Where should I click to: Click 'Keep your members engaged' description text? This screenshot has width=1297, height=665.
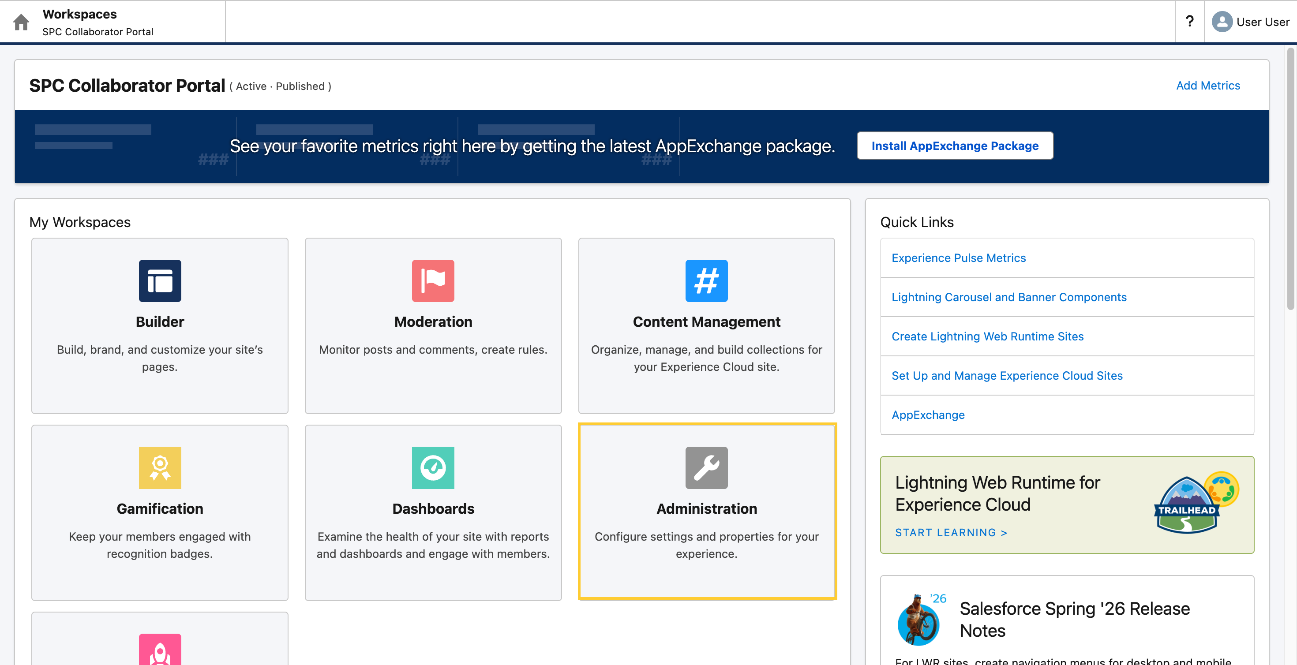(160, 545)
